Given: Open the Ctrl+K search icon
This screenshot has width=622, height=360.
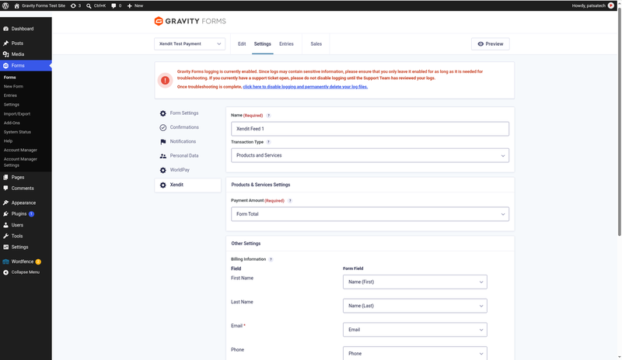Looking at the screenshot, I should 89,5.
